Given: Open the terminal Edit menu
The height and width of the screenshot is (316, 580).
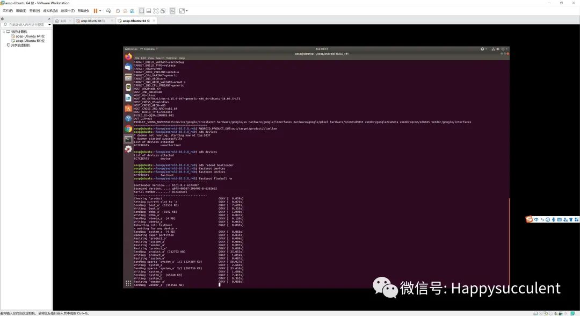Looking at the screenshot, I should [x=143, y=58].
